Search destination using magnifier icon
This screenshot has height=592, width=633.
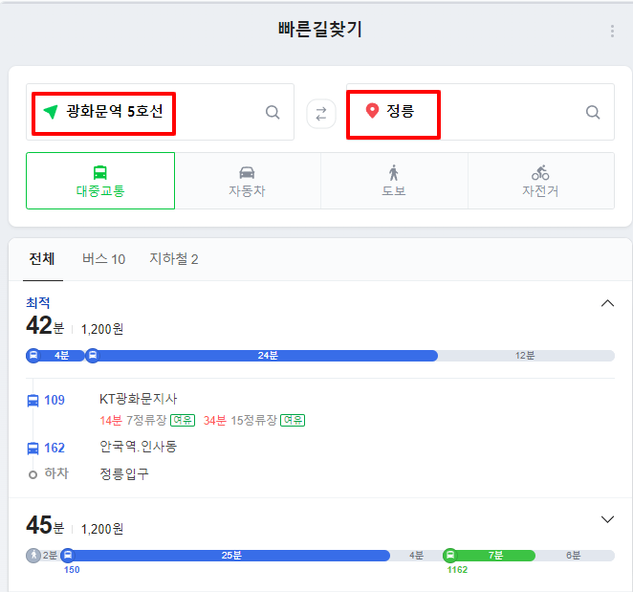pos(593,112)
